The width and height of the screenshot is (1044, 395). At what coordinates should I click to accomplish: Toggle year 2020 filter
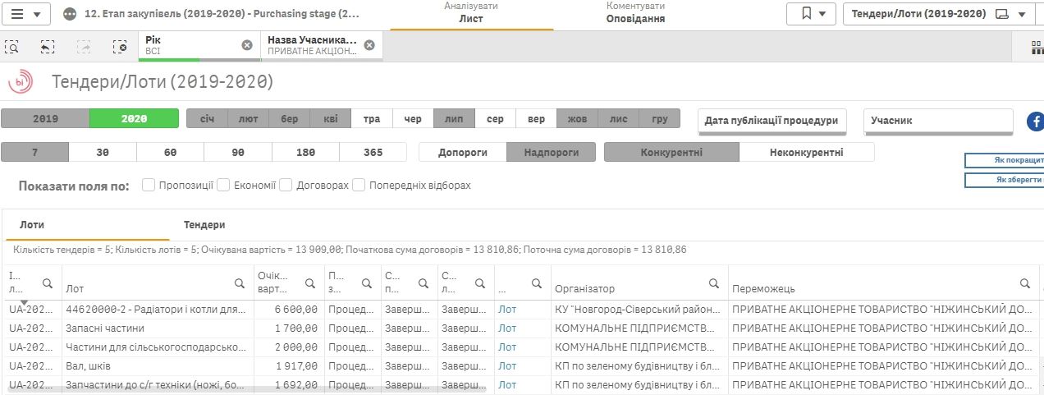coord(134,118)
